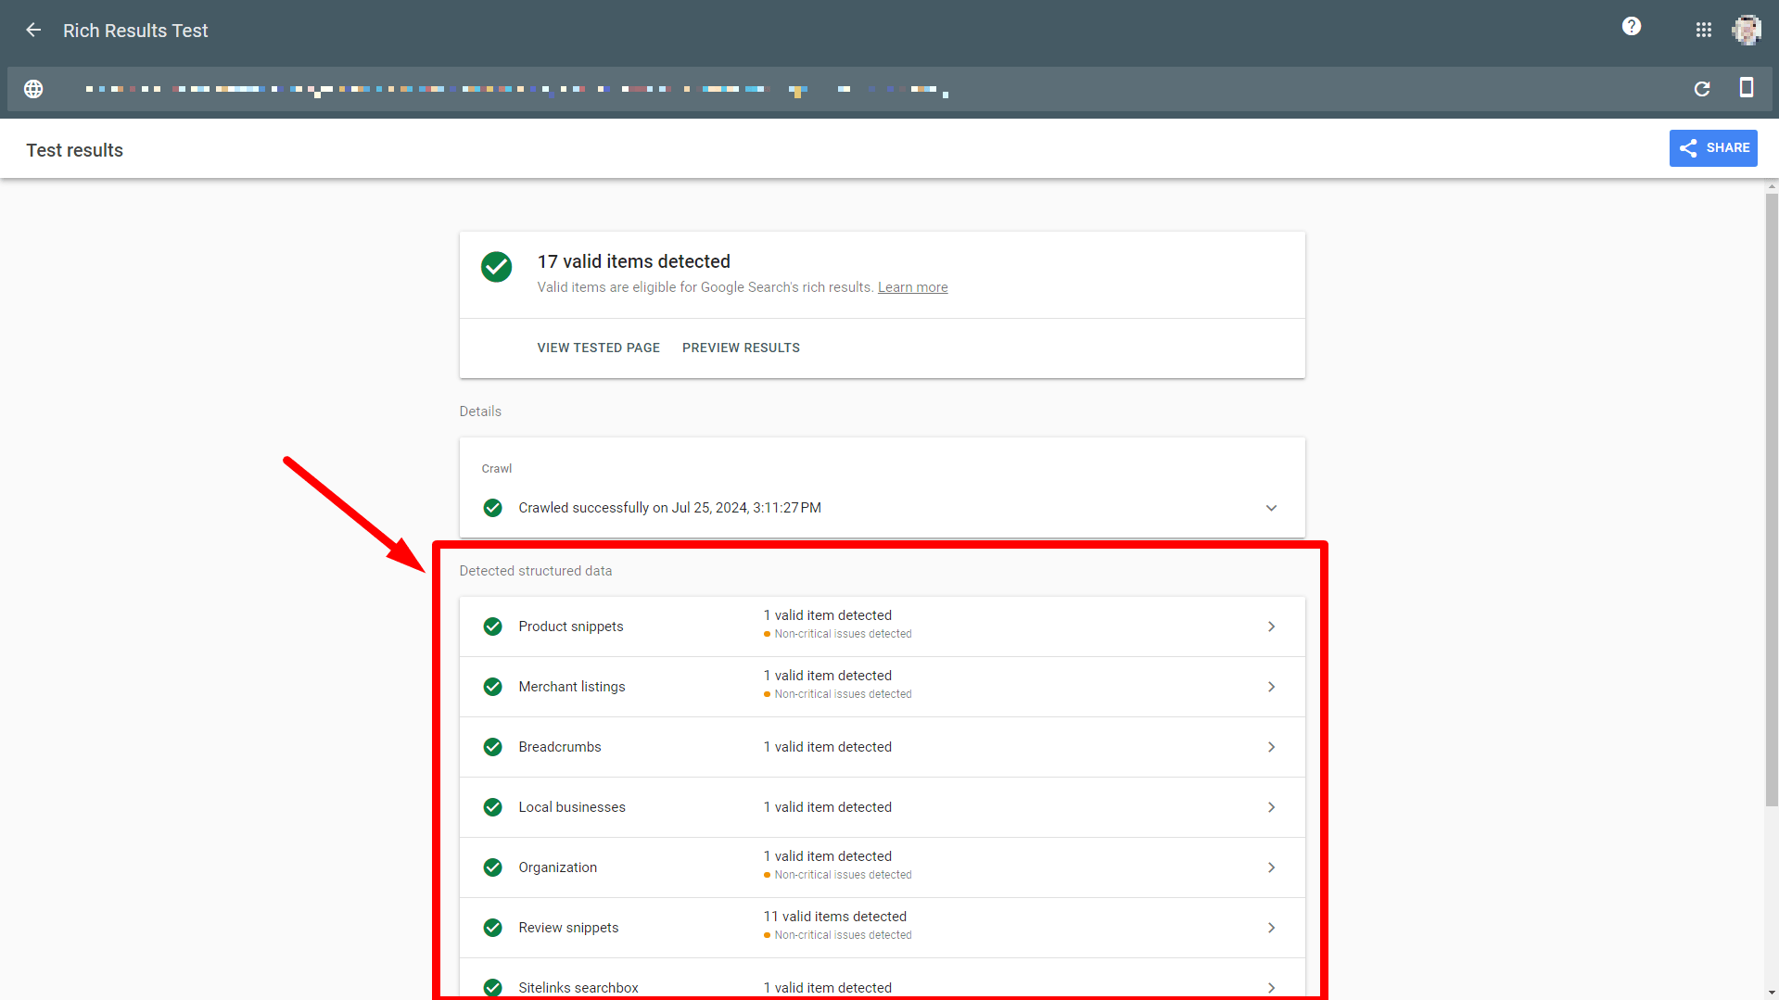The image size is (1779, 1000).
Task: Reload the test with refresh icon
Action: [1702, 89]
